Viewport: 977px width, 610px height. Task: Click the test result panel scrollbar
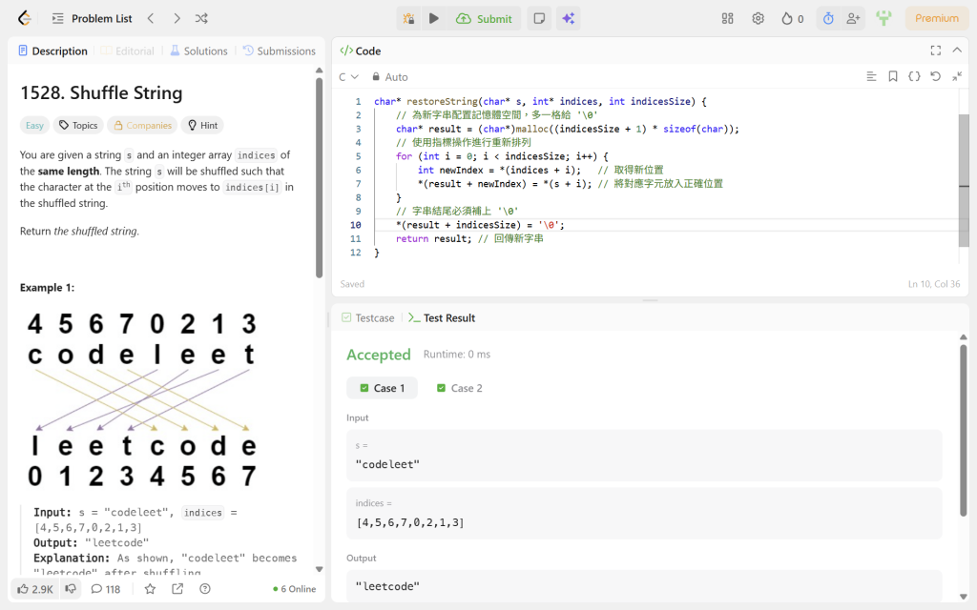tap(964, 430)
